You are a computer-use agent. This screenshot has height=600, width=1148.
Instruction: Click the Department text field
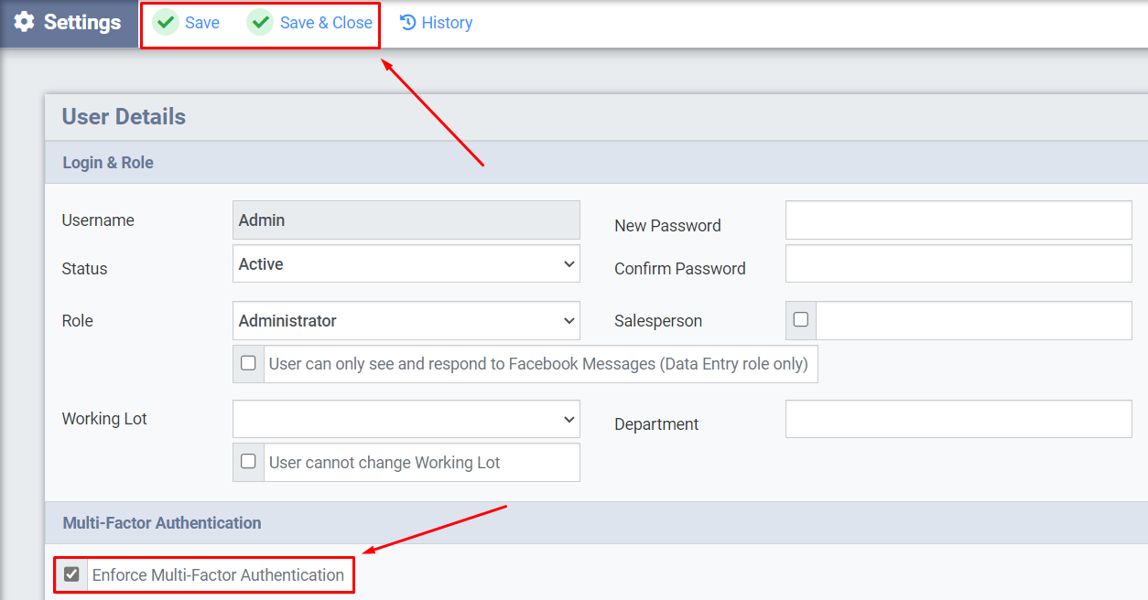pos(958,419)
